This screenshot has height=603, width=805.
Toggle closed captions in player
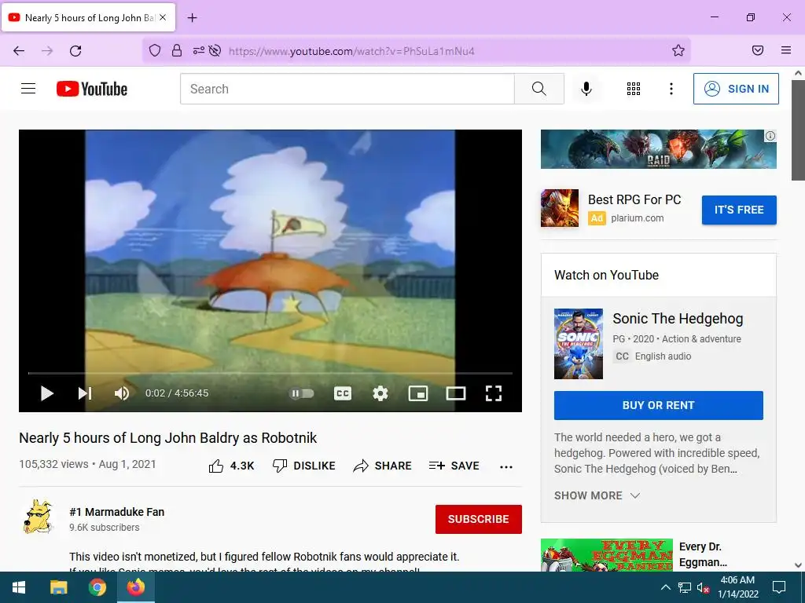pos(343,393)
